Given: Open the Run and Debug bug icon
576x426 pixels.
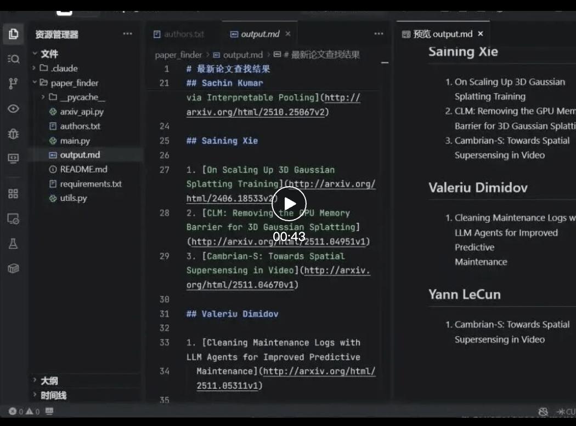Looking at the screenshot, I should coord(13,134).
